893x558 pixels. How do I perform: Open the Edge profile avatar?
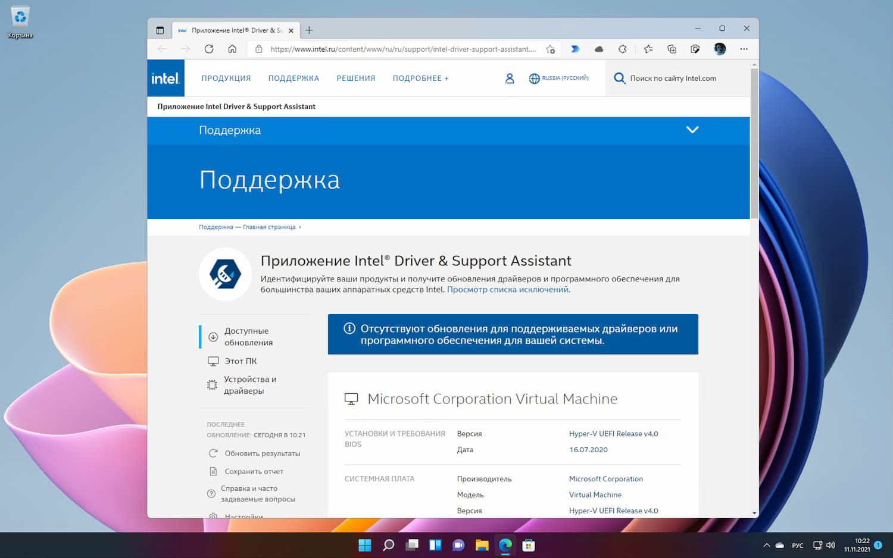tap(720, 49)
